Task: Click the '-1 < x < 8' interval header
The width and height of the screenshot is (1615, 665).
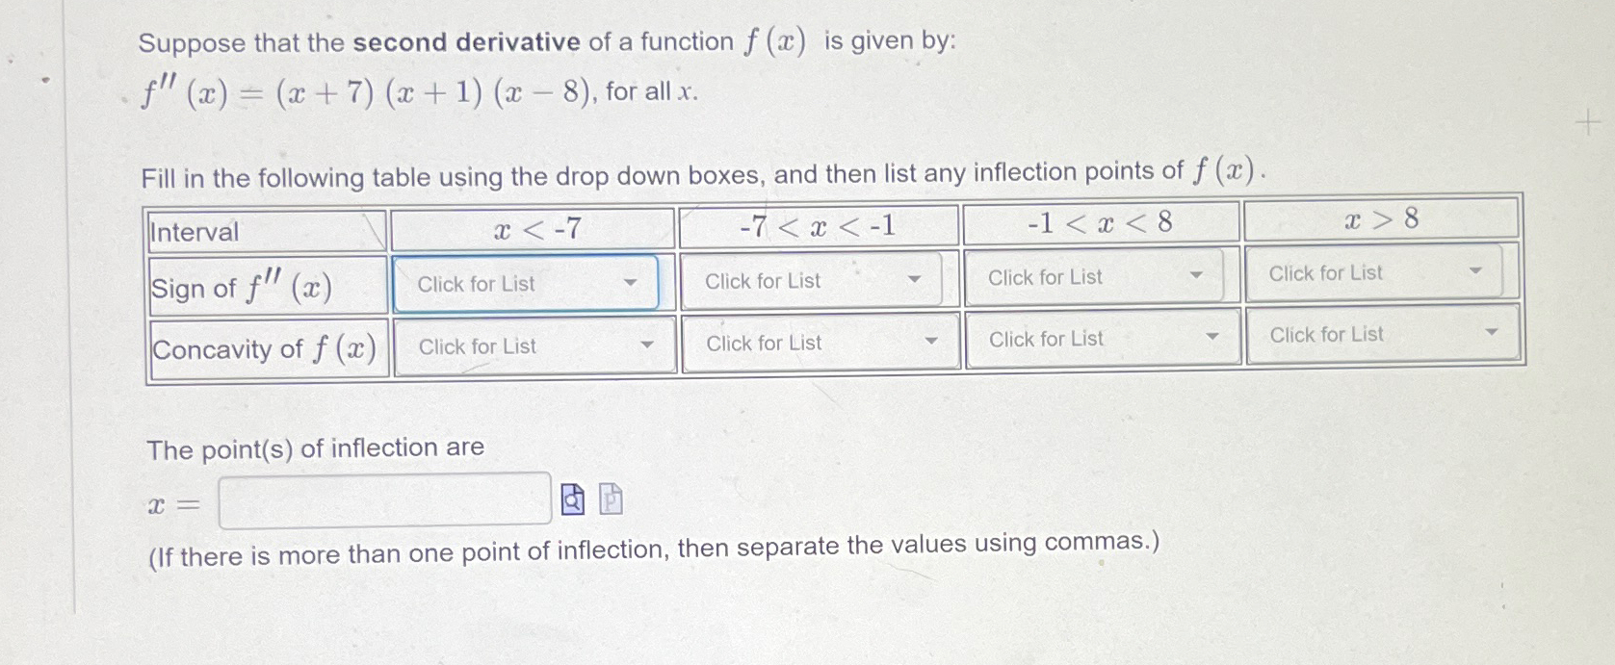Action: tap(1098, 223)
